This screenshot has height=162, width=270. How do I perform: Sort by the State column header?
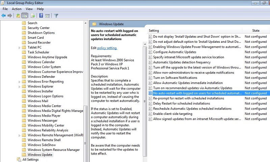pos(256,31)
